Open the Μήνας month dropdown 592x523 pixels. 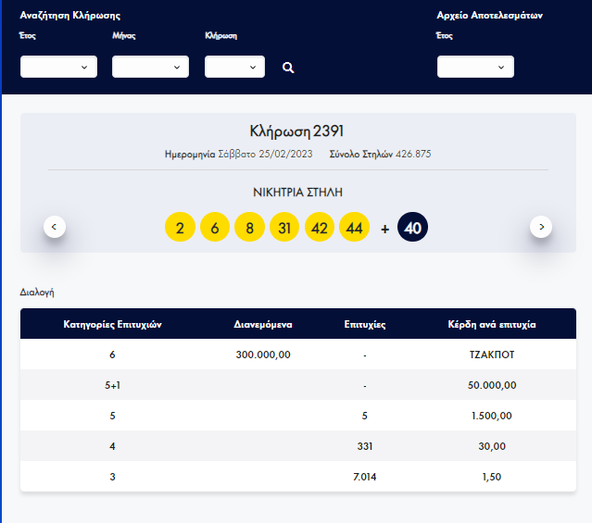point(150,67)
